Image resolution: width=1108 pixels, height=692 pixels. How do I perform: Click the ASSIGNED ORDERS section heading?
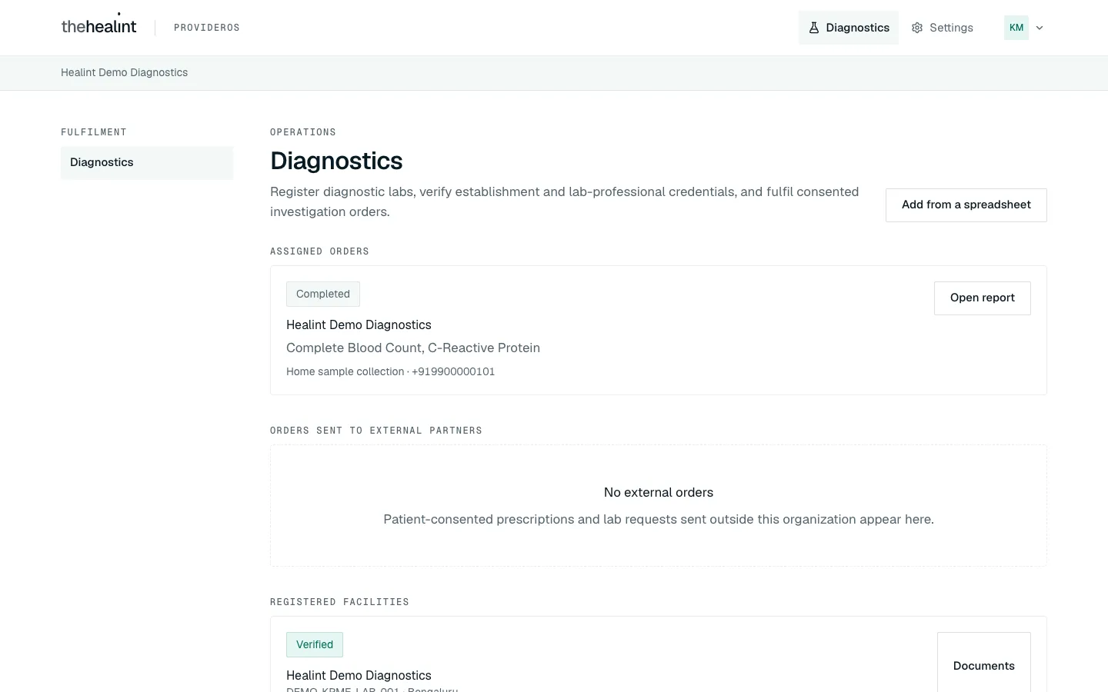point(319,251)
